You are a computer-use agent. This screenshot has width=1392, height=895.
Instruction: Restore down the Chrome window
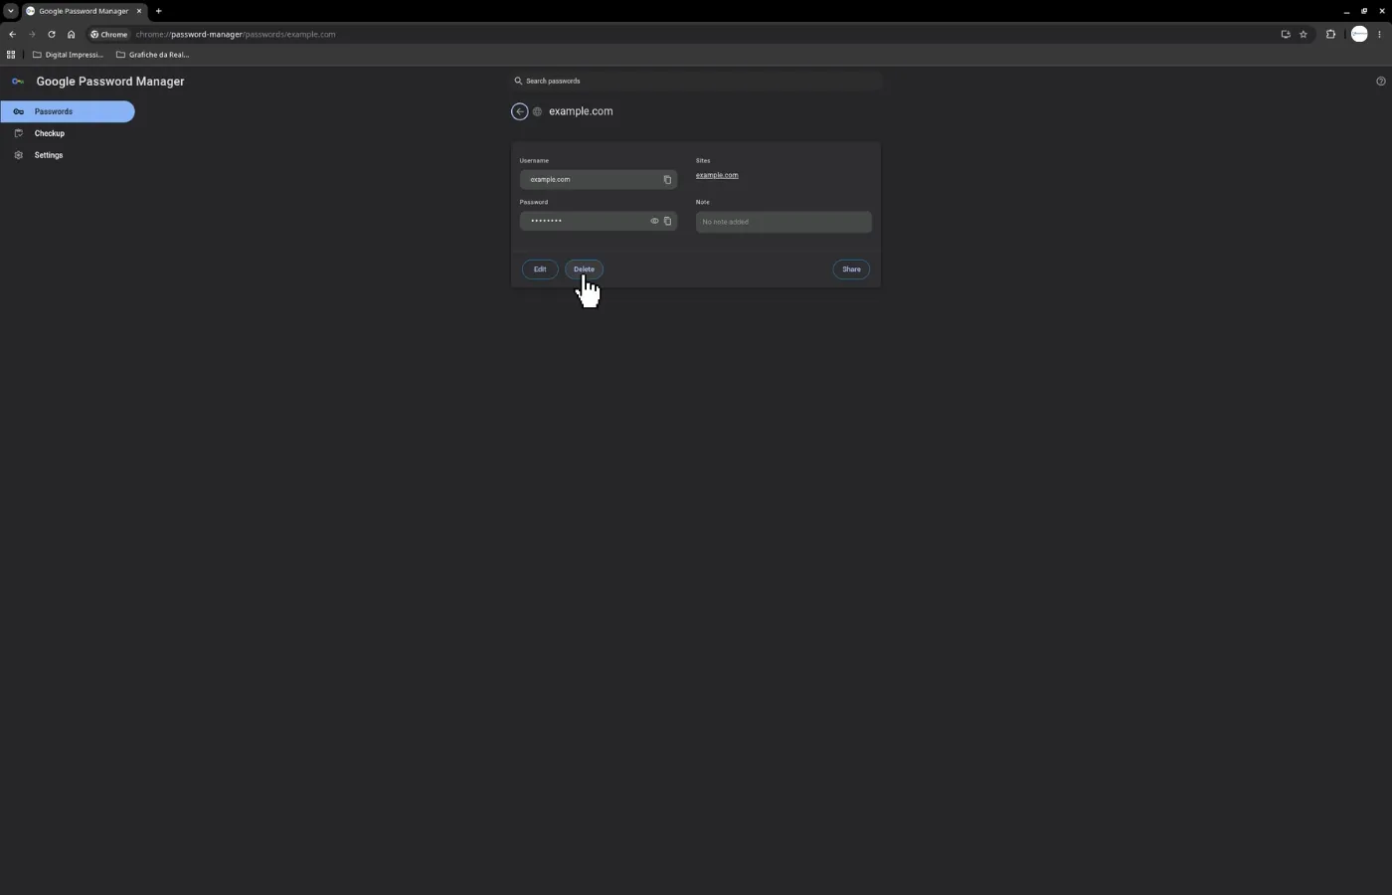(1364, 11)
